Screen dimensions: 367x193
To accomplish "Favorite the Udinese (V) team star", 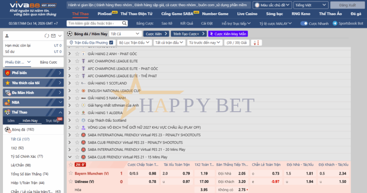I will coord(71,182).
